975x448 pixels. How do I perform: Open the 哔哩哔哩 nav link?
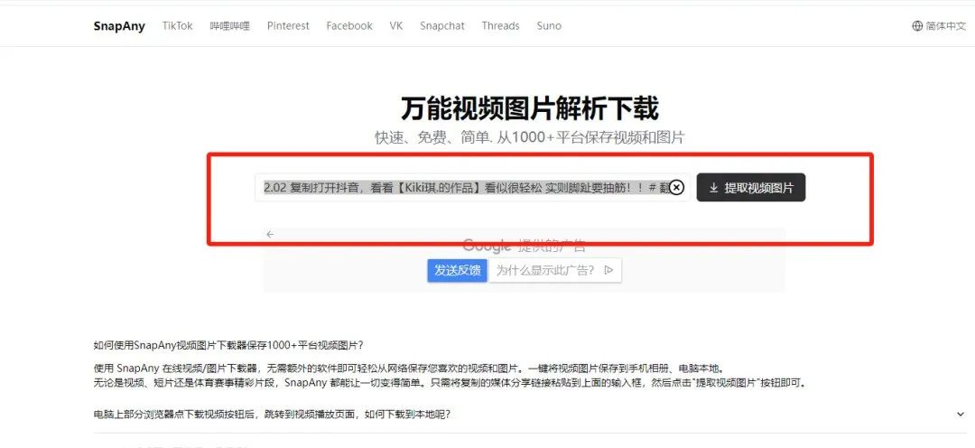(x=230, y=26)
